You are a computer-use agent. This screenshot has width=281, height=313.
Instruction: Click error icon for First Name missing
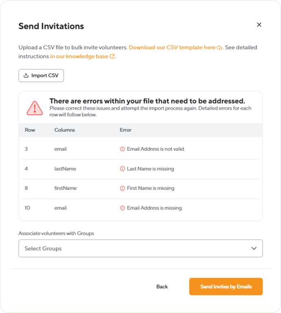pos(122,188)
